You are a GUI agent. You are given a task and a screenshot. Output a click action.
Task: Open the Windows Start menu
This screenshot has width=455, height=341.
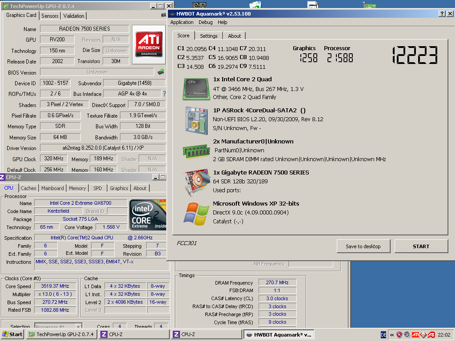[x=12, y=334]
